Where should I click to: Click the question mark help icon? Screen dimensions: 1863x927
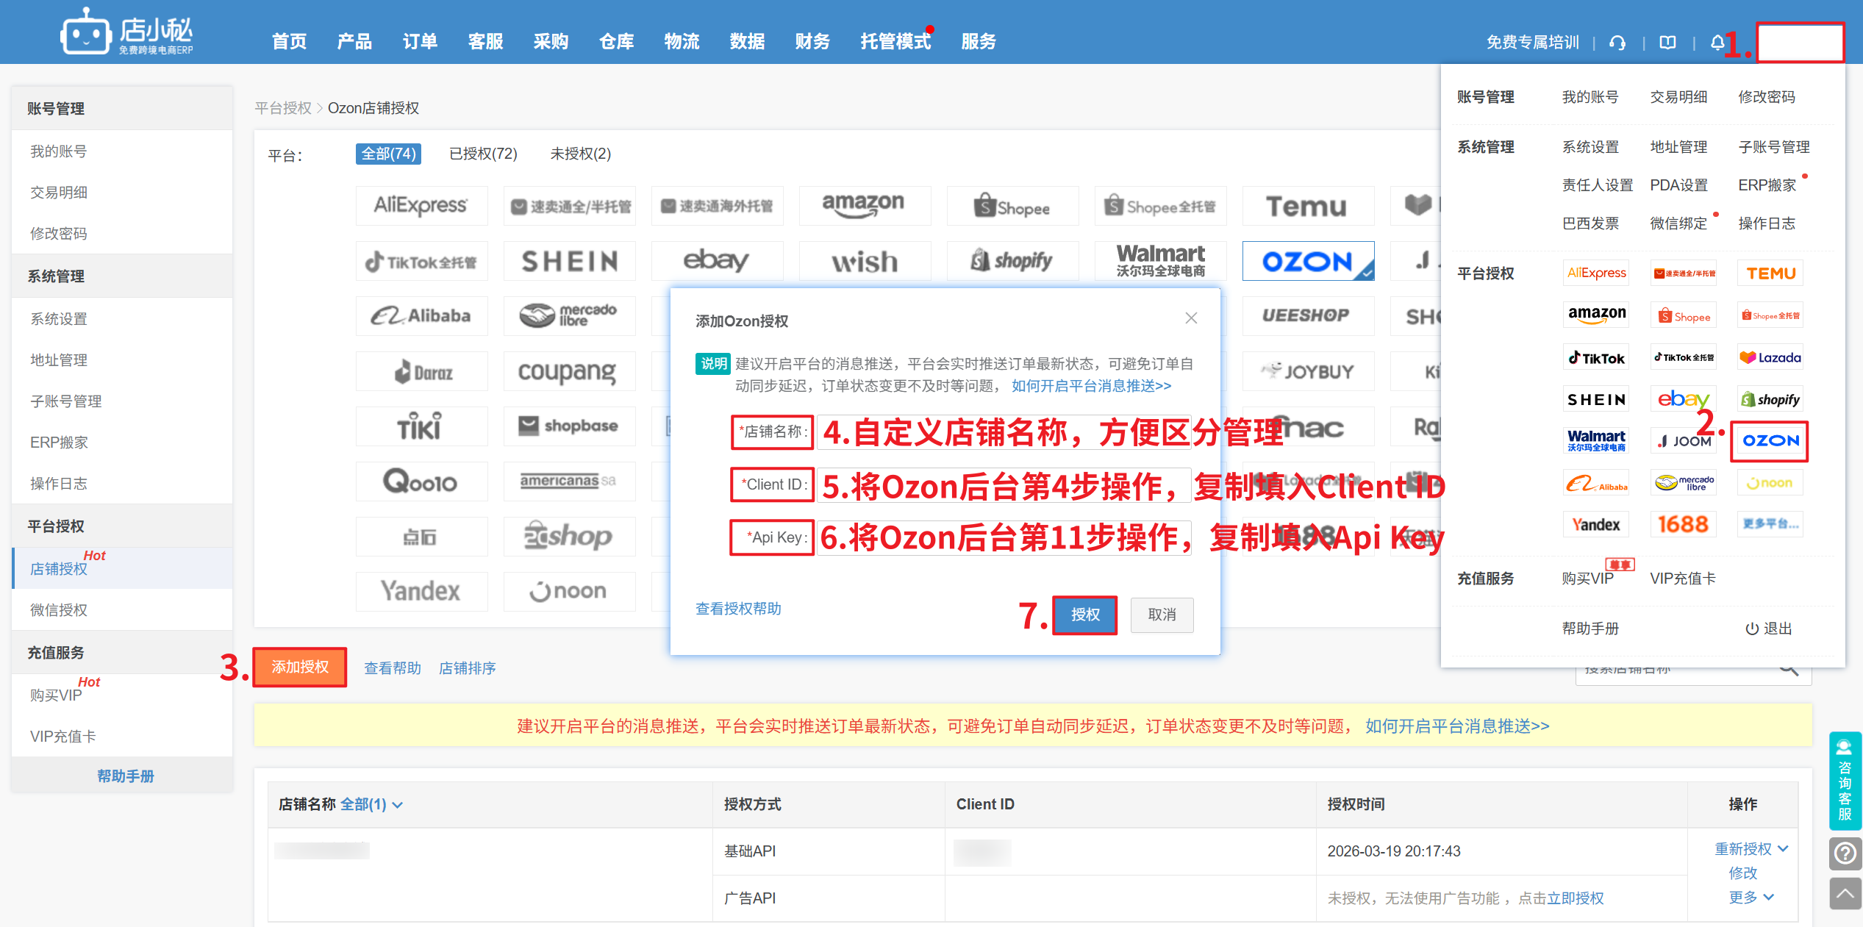click(x=1845, y=853)
